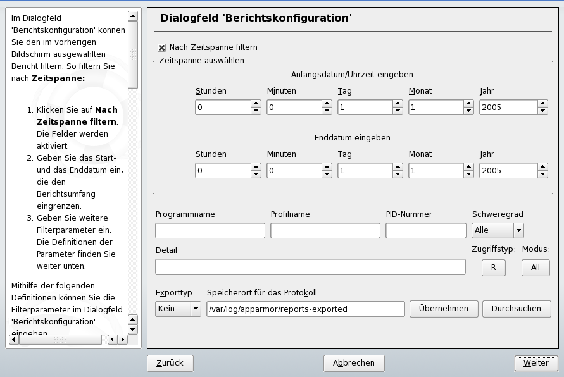This screenshot has width=564, height=377.
Task: Apply settings with the Übernehmen button
Action: pos(444,309)
